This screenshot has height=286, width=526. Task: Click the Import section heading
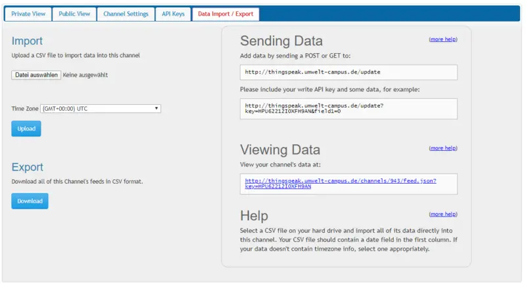click(x=28, y=41)
